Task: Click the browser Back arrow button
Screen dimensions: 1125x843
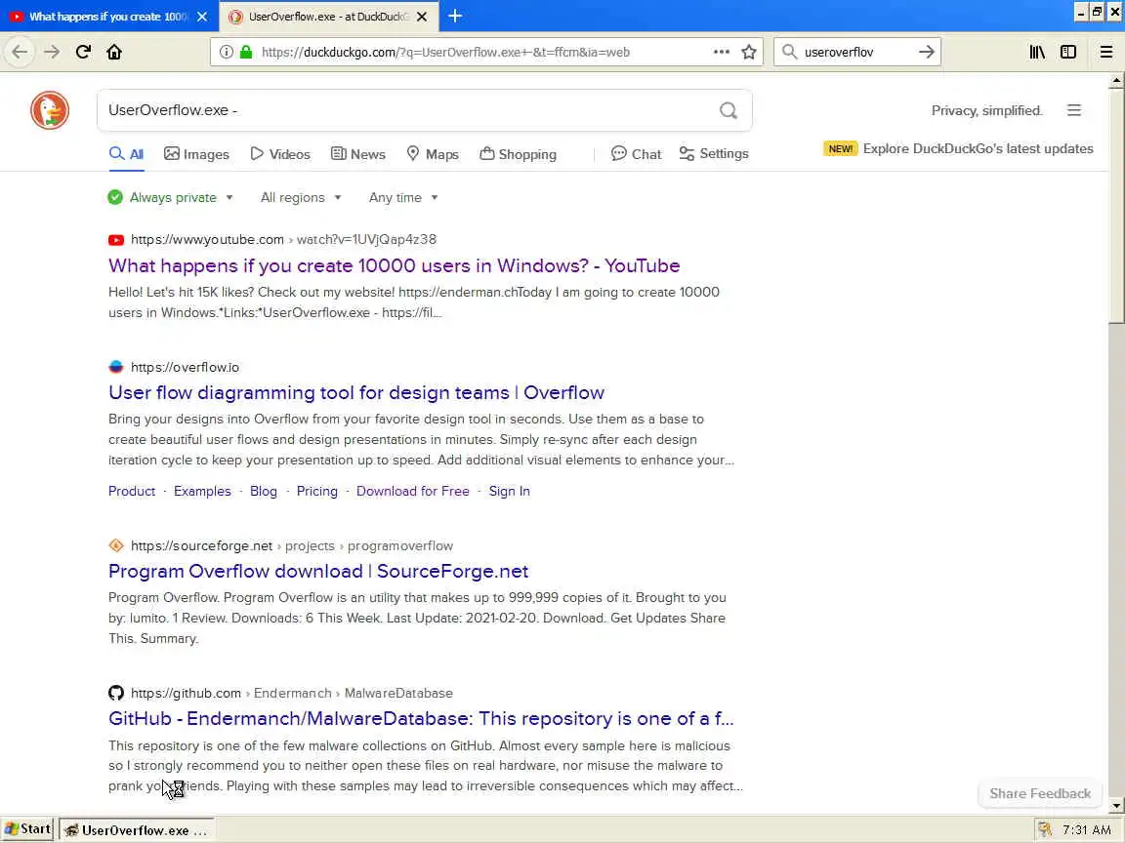Action: pos(20,52)
